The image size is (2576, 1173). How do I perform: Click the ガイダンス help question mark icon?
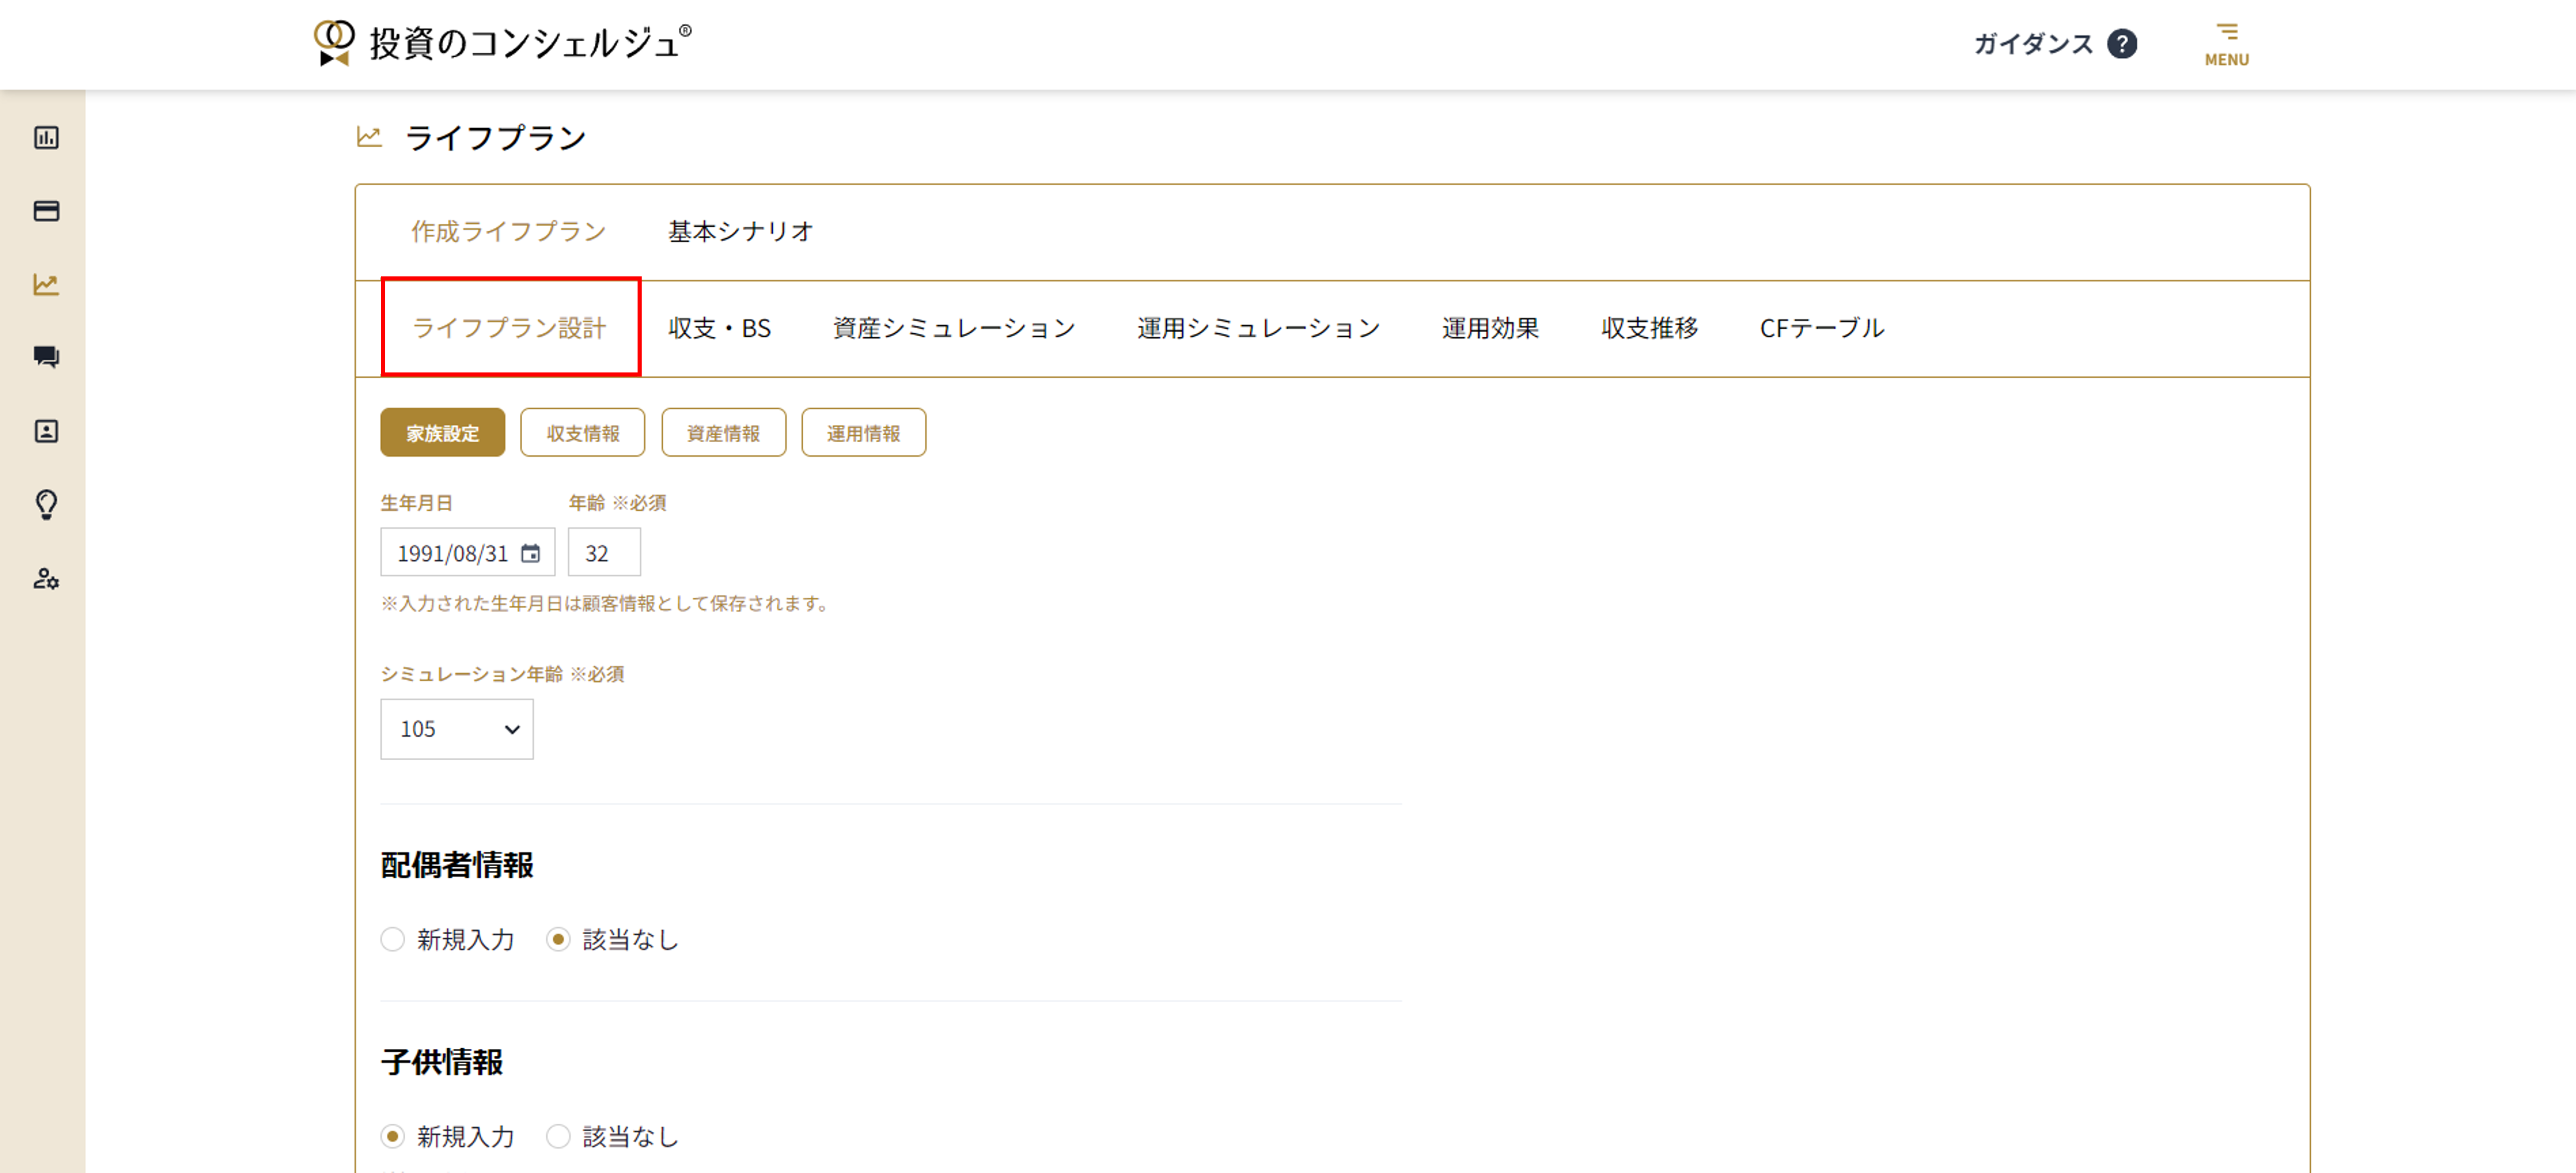2121,44
